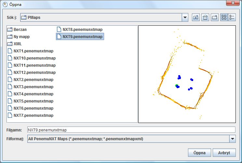Click the NXT8 file icon

pyautogui.click(x=59, y=29)
